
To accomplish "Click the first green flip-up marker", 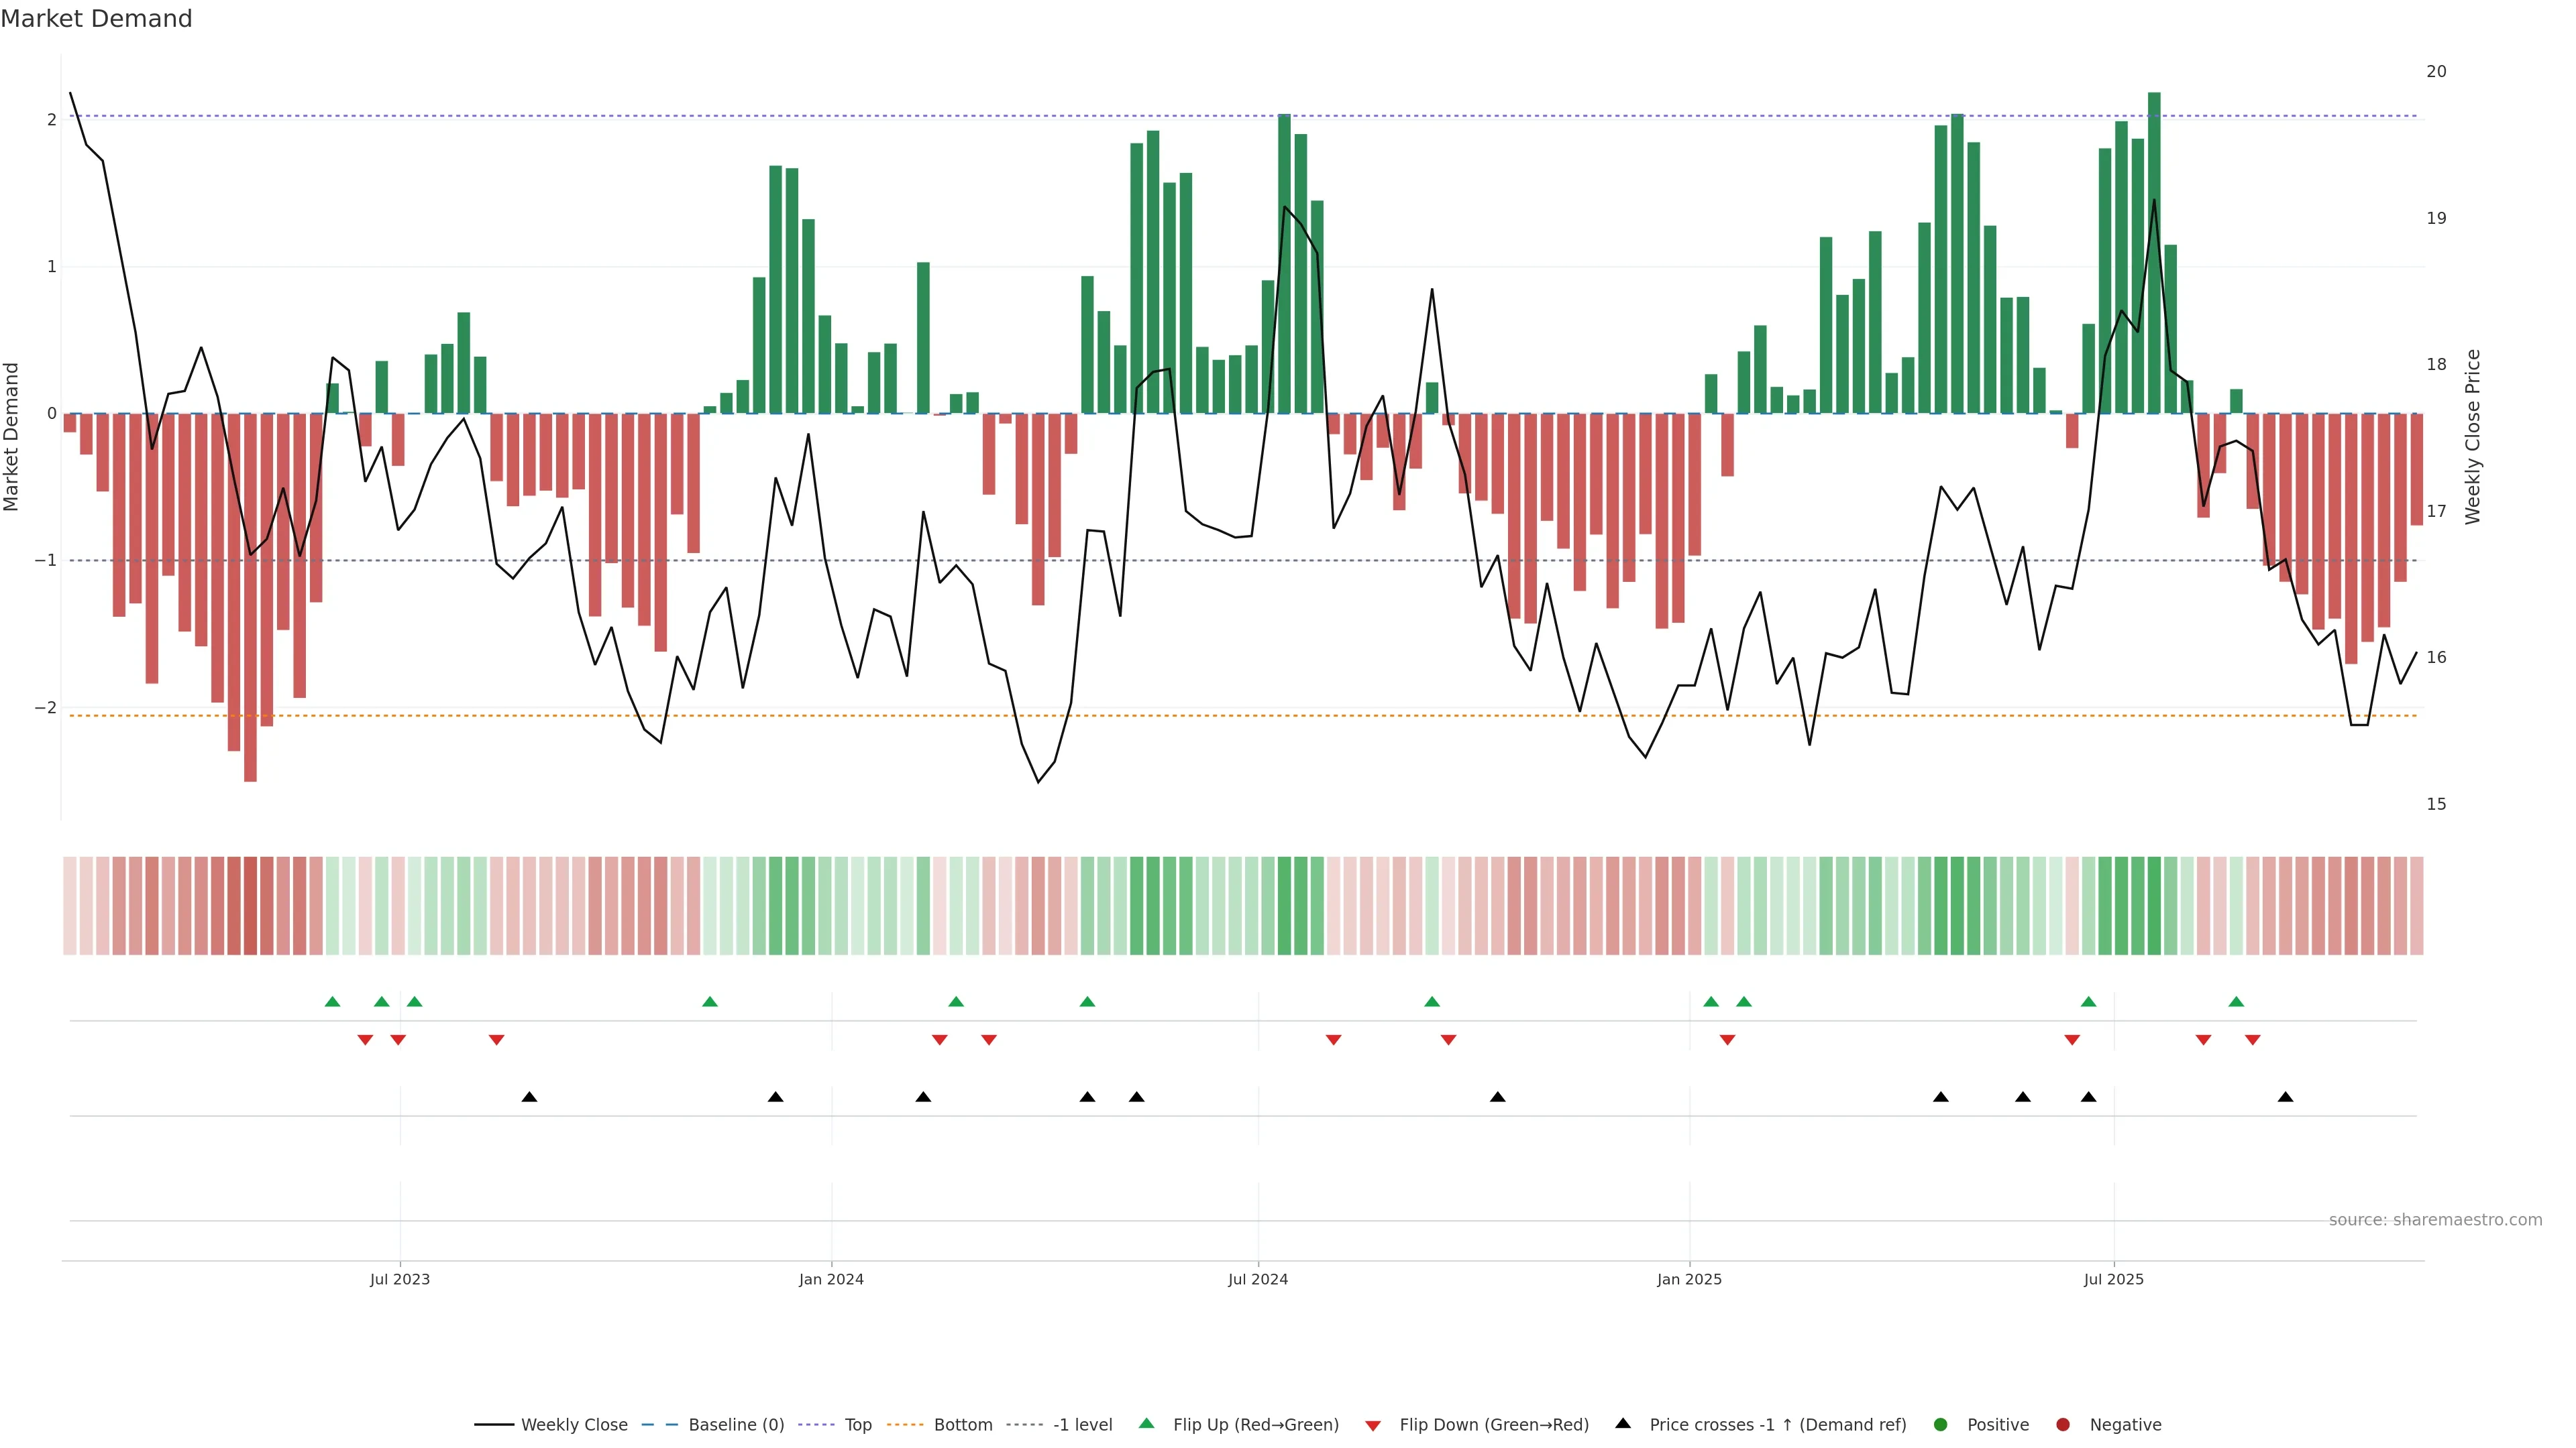I will point(333,1002).
